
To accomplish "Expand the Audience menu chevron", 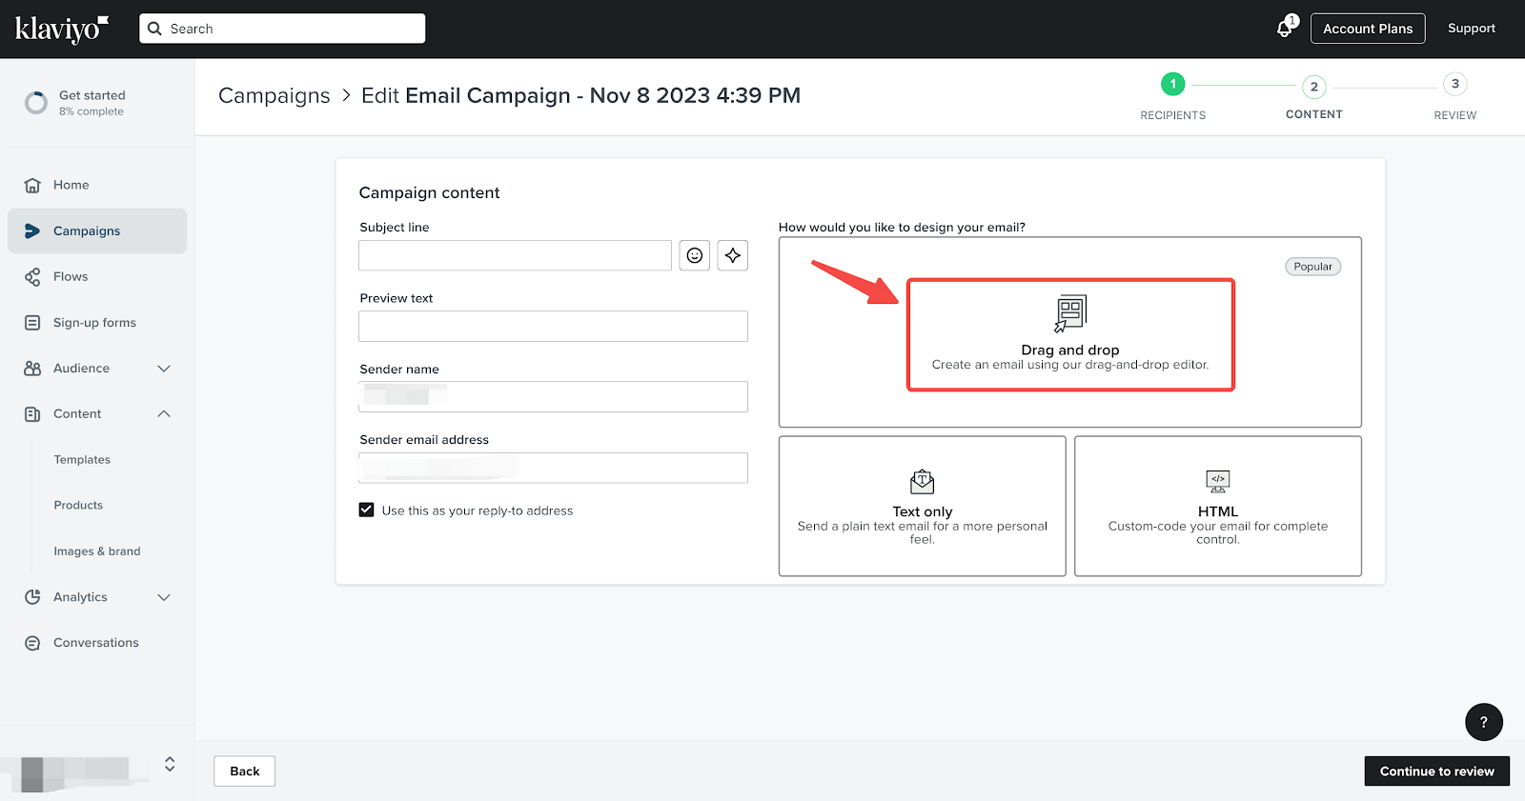I will (x=164, y=369).
